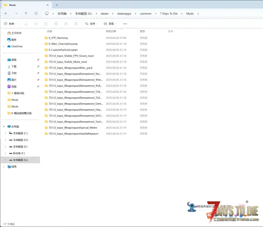
Task: Click the steamapps breadcrumb segment
Action: click(x=125, y=13)
